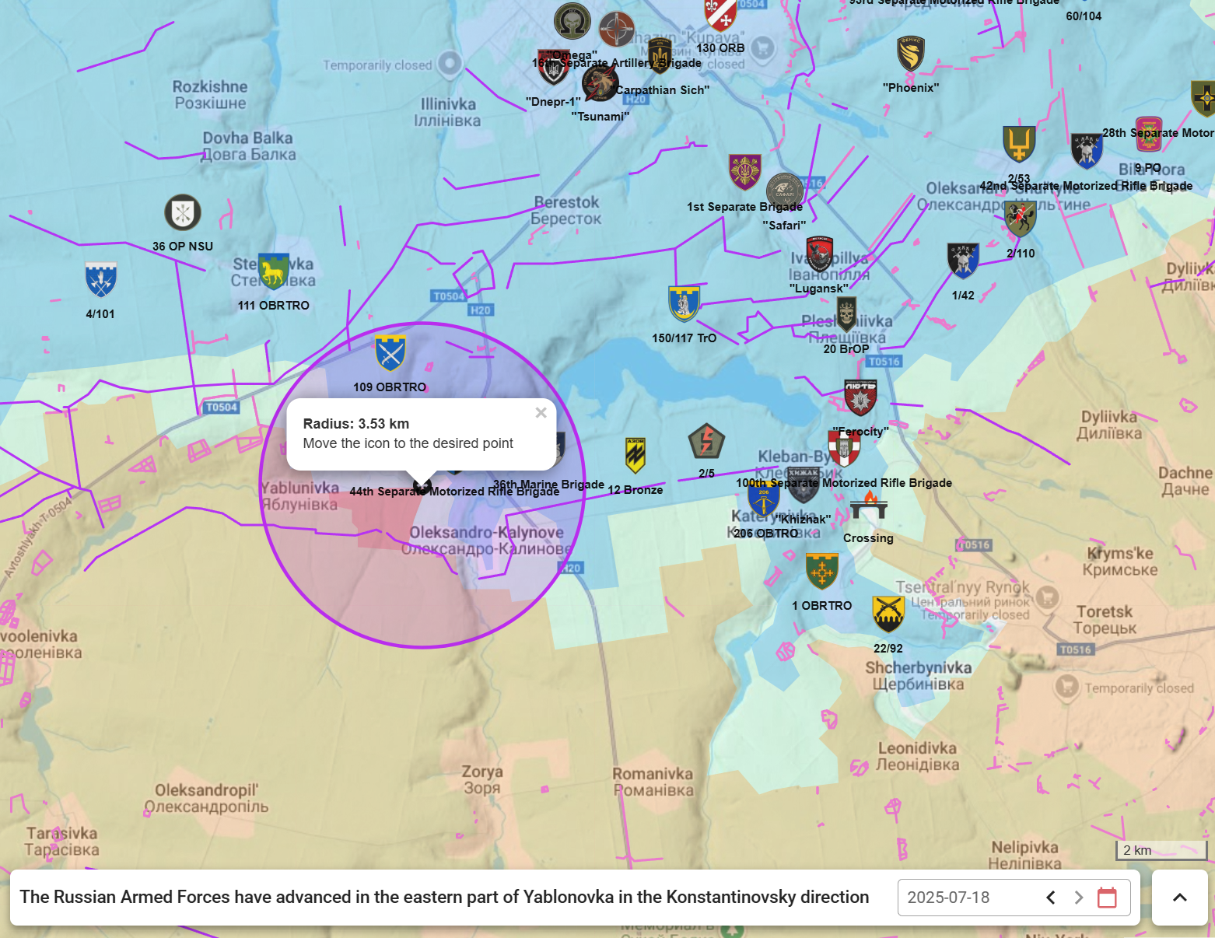
Task: Open the calendar date picker
Action: pos(1107,898)
